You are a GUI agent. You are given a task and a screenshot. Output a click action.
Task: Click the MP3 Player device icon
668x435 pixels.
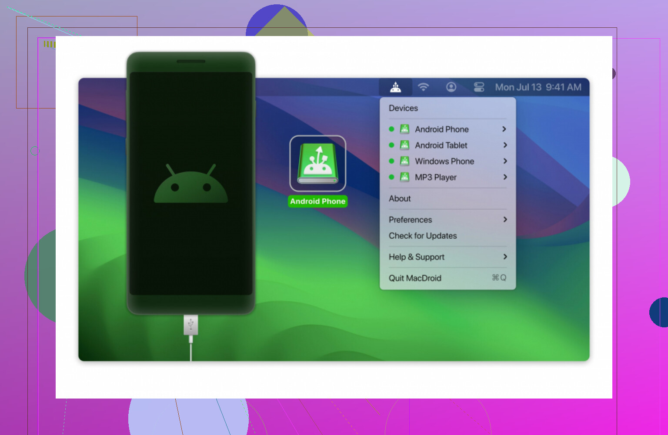[404, 177]
